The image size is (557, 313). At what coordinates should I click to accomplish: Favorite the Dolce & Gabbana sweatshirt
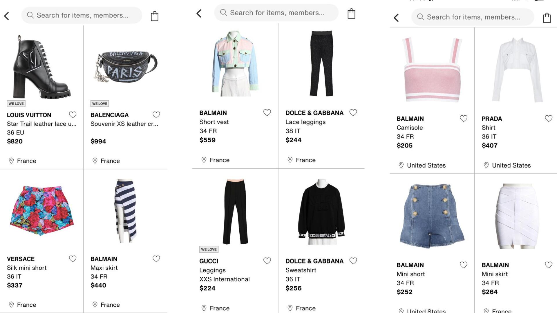(x=353, y=261)
